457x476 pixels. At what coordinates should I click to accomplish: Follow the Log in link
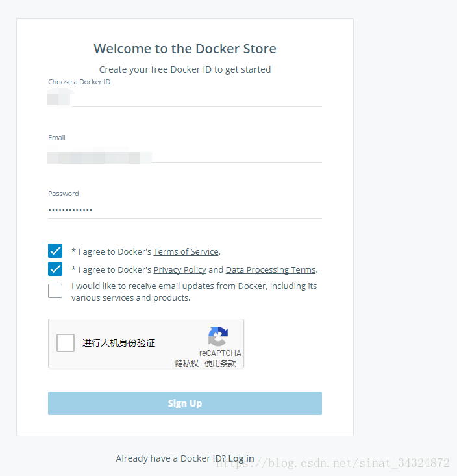(x=241, y=458)
